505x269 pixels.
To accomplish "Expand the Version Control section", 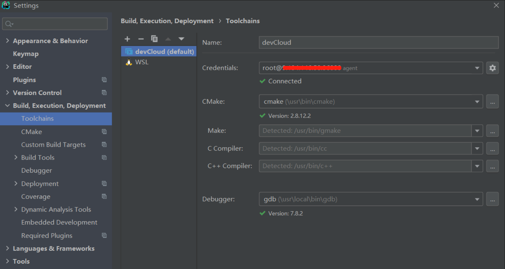I will [8, 92].
